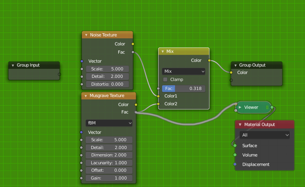Collapse the Musgrave Texture node
This screenshot has width=305, height=187.
(x=86, y=96)
